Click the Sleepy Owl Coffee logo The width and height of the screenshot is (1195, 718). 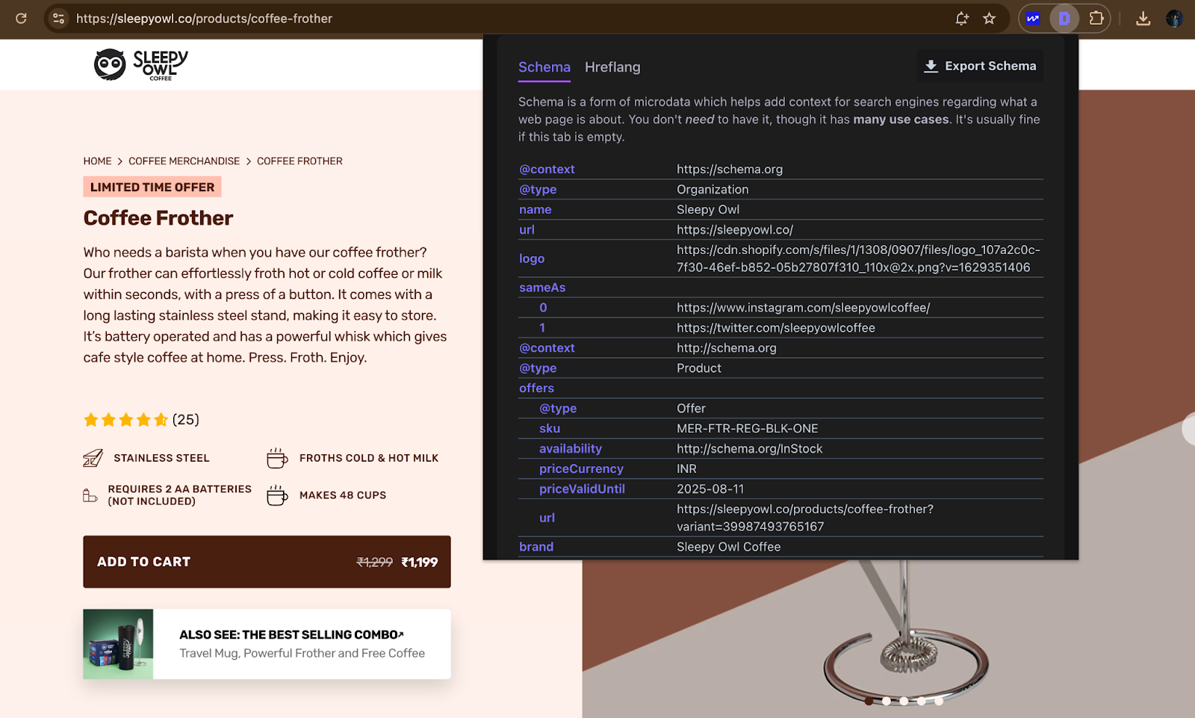click(140, 65)
